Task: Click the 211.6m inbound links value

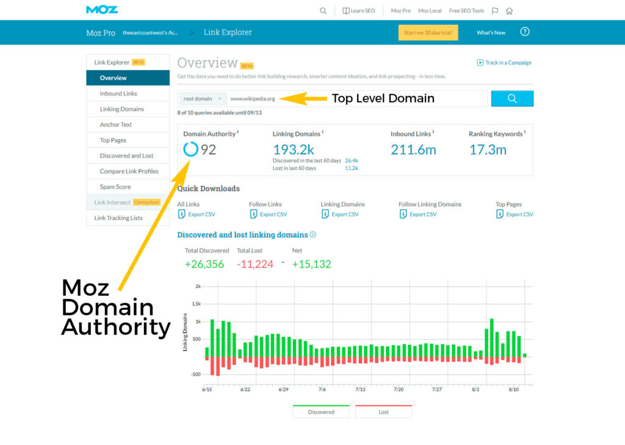Action: [413, 150]
